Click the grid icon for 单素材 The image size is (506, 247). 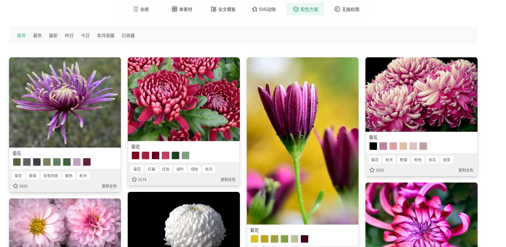point(174,9)
